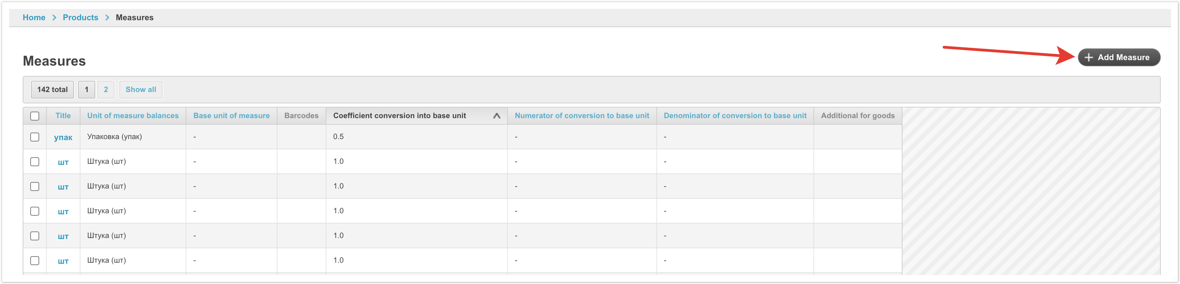
Task: Click the chevron after Home in breadcrumb
Action: pyautogui.click(x=54, y=18)
